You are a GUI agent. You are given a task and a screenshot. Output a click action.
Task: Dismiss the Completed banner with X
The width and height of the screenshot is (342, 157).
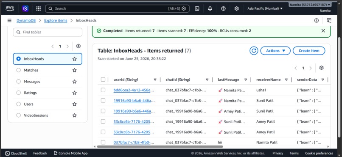click(x=323, y=31)
